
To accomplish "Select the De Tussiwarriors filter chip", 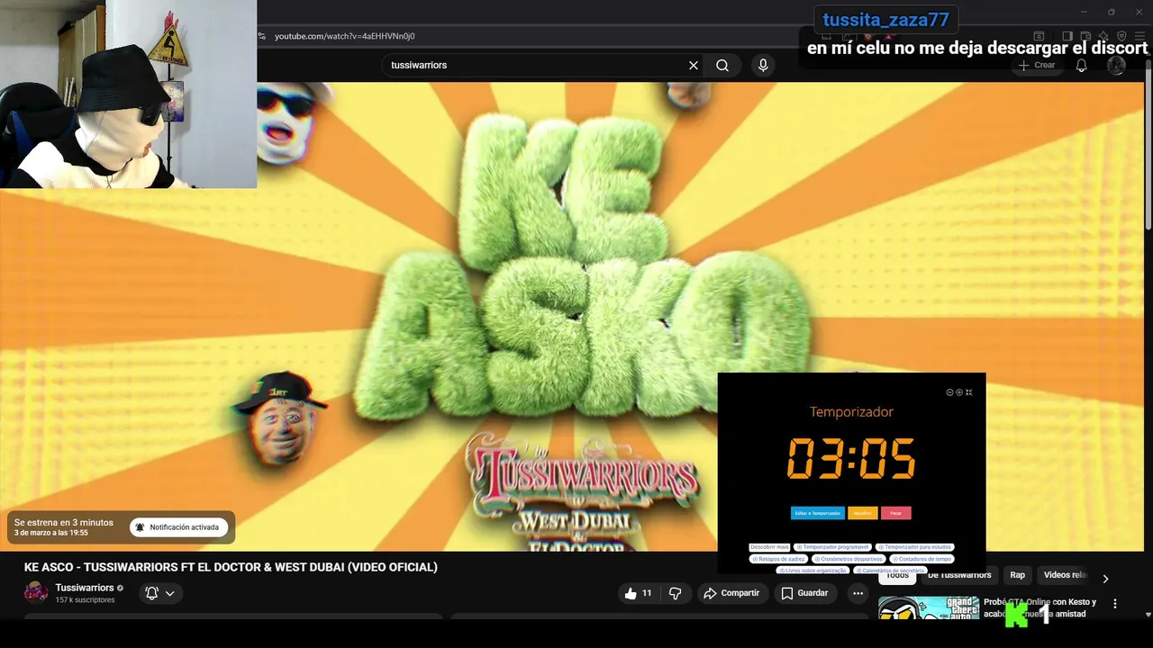I will point(959,575).
